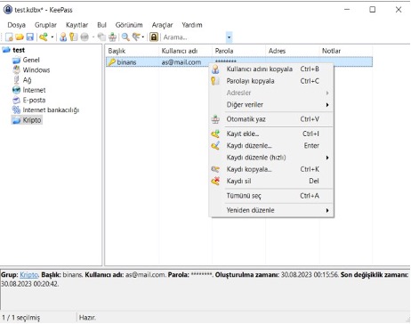The image size is (411, 324).
Task: Expand the Yeniden düzenle submenu
Action: click(x=271, y=210)
